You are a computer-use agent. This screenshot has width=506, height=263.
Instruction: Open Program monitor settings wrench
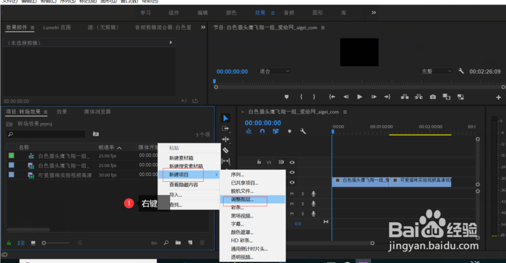coord(461,71)
